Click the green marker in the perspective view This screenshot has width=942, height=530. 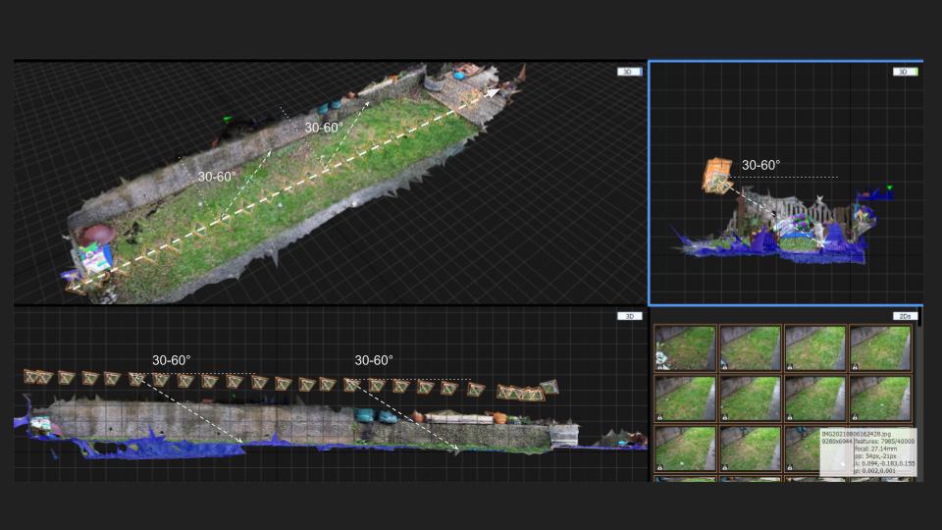[228, 120]
